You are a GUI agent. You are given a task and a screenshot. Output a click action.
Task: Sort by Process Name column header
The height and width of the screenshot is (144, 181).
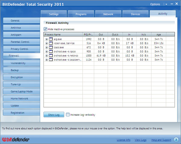tap(63, 34)
